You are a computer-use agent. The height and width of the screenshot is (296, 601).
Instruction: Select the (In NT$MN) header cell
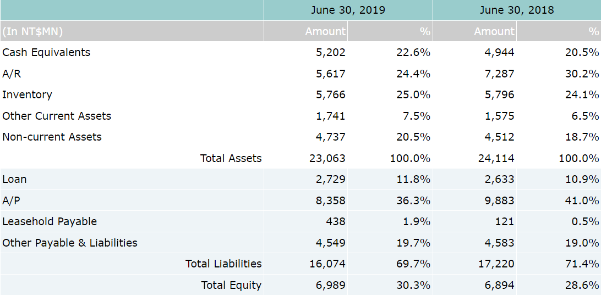point(32,31)
